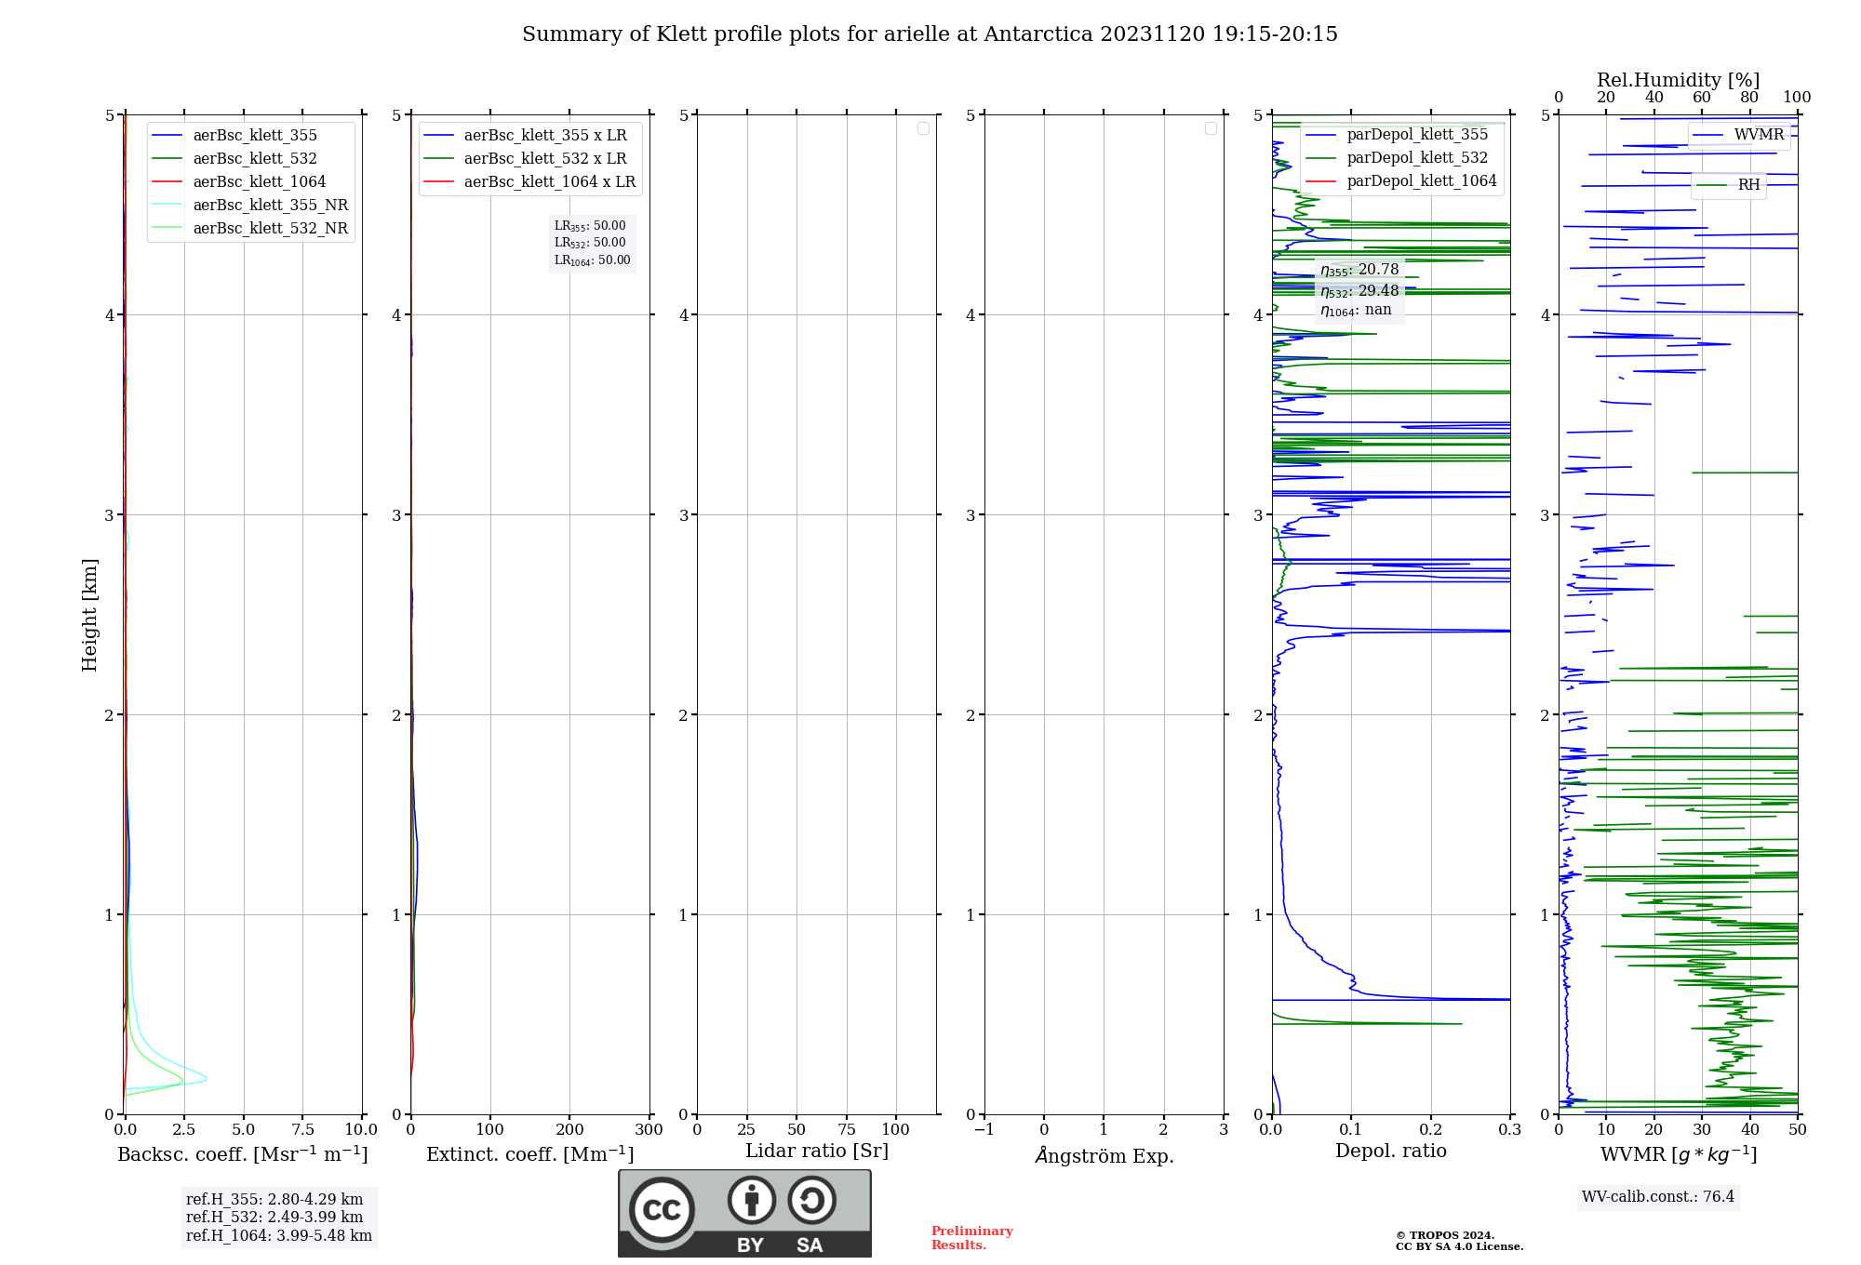
Task: Click the empty legend box in Ångström plot
Action: coord(1211,128)
